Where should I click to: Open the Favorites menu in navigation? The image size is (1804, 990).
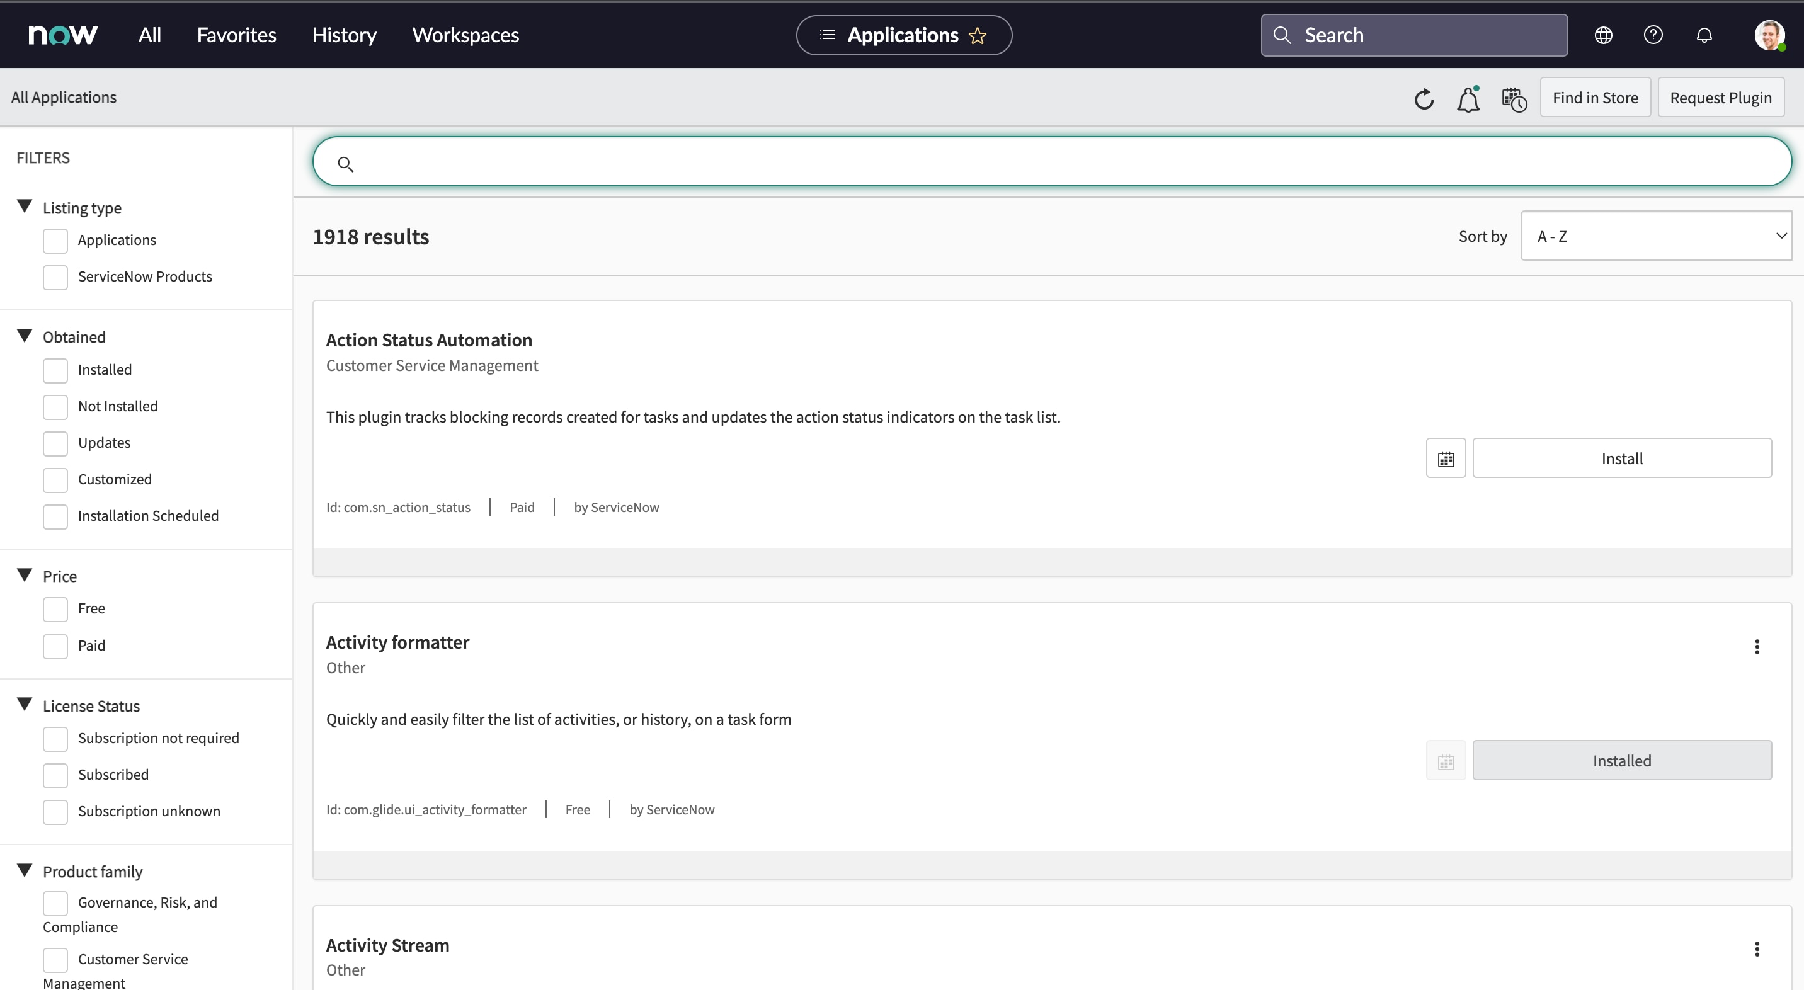(x=236, y=35)
